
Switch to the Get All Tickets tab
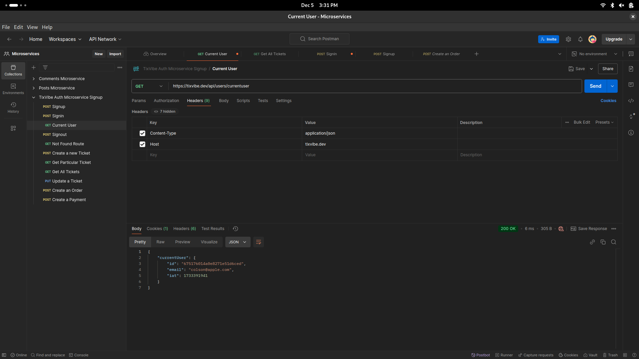pos(270,54)
